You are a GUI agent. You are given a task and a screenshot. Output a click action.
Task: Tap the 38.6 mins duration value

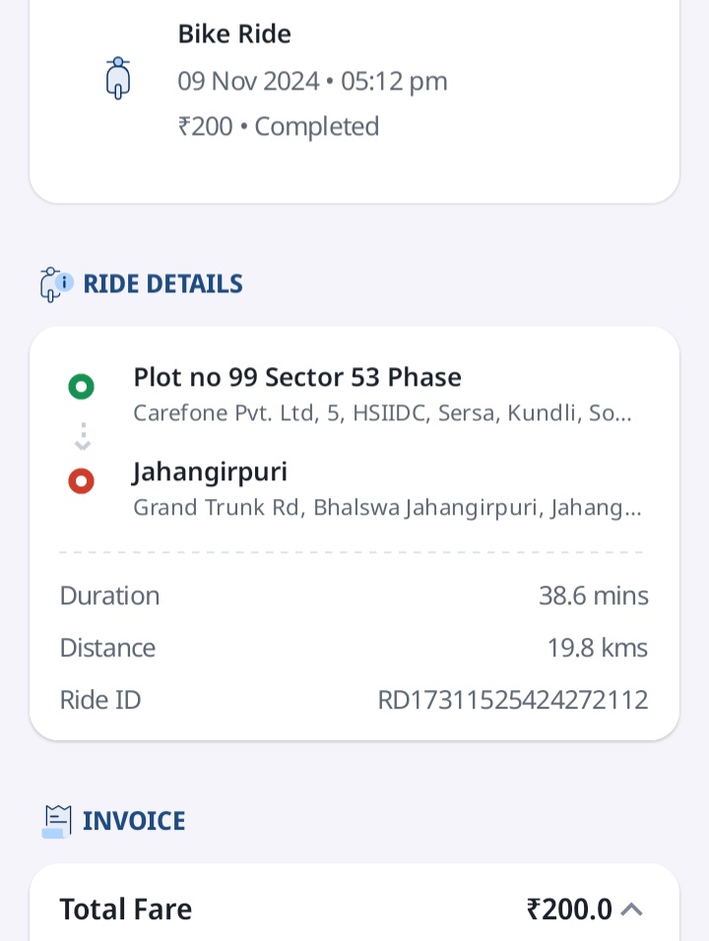point(593,596)
